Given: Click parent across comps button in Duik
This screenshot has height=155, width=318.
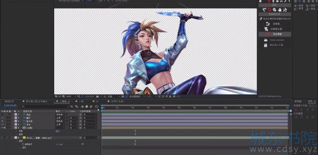Looking at the screenshot, I should (x=275, y=45).
